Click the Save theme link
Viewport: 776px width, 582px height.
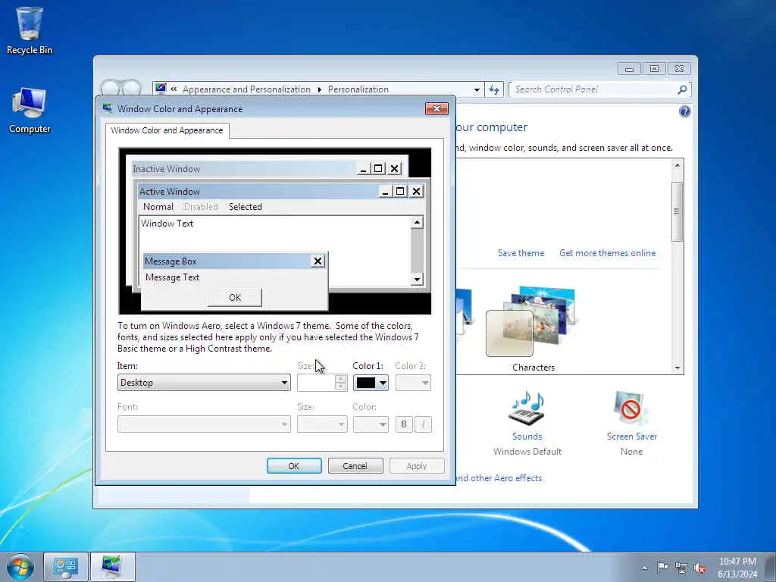tap(521, 253)
